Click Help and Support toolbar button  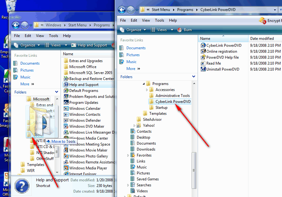click(x=89, y=45)
